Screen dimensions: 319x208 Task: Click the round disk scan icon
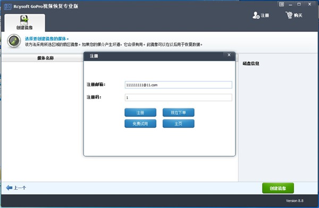tap(14, 41)
